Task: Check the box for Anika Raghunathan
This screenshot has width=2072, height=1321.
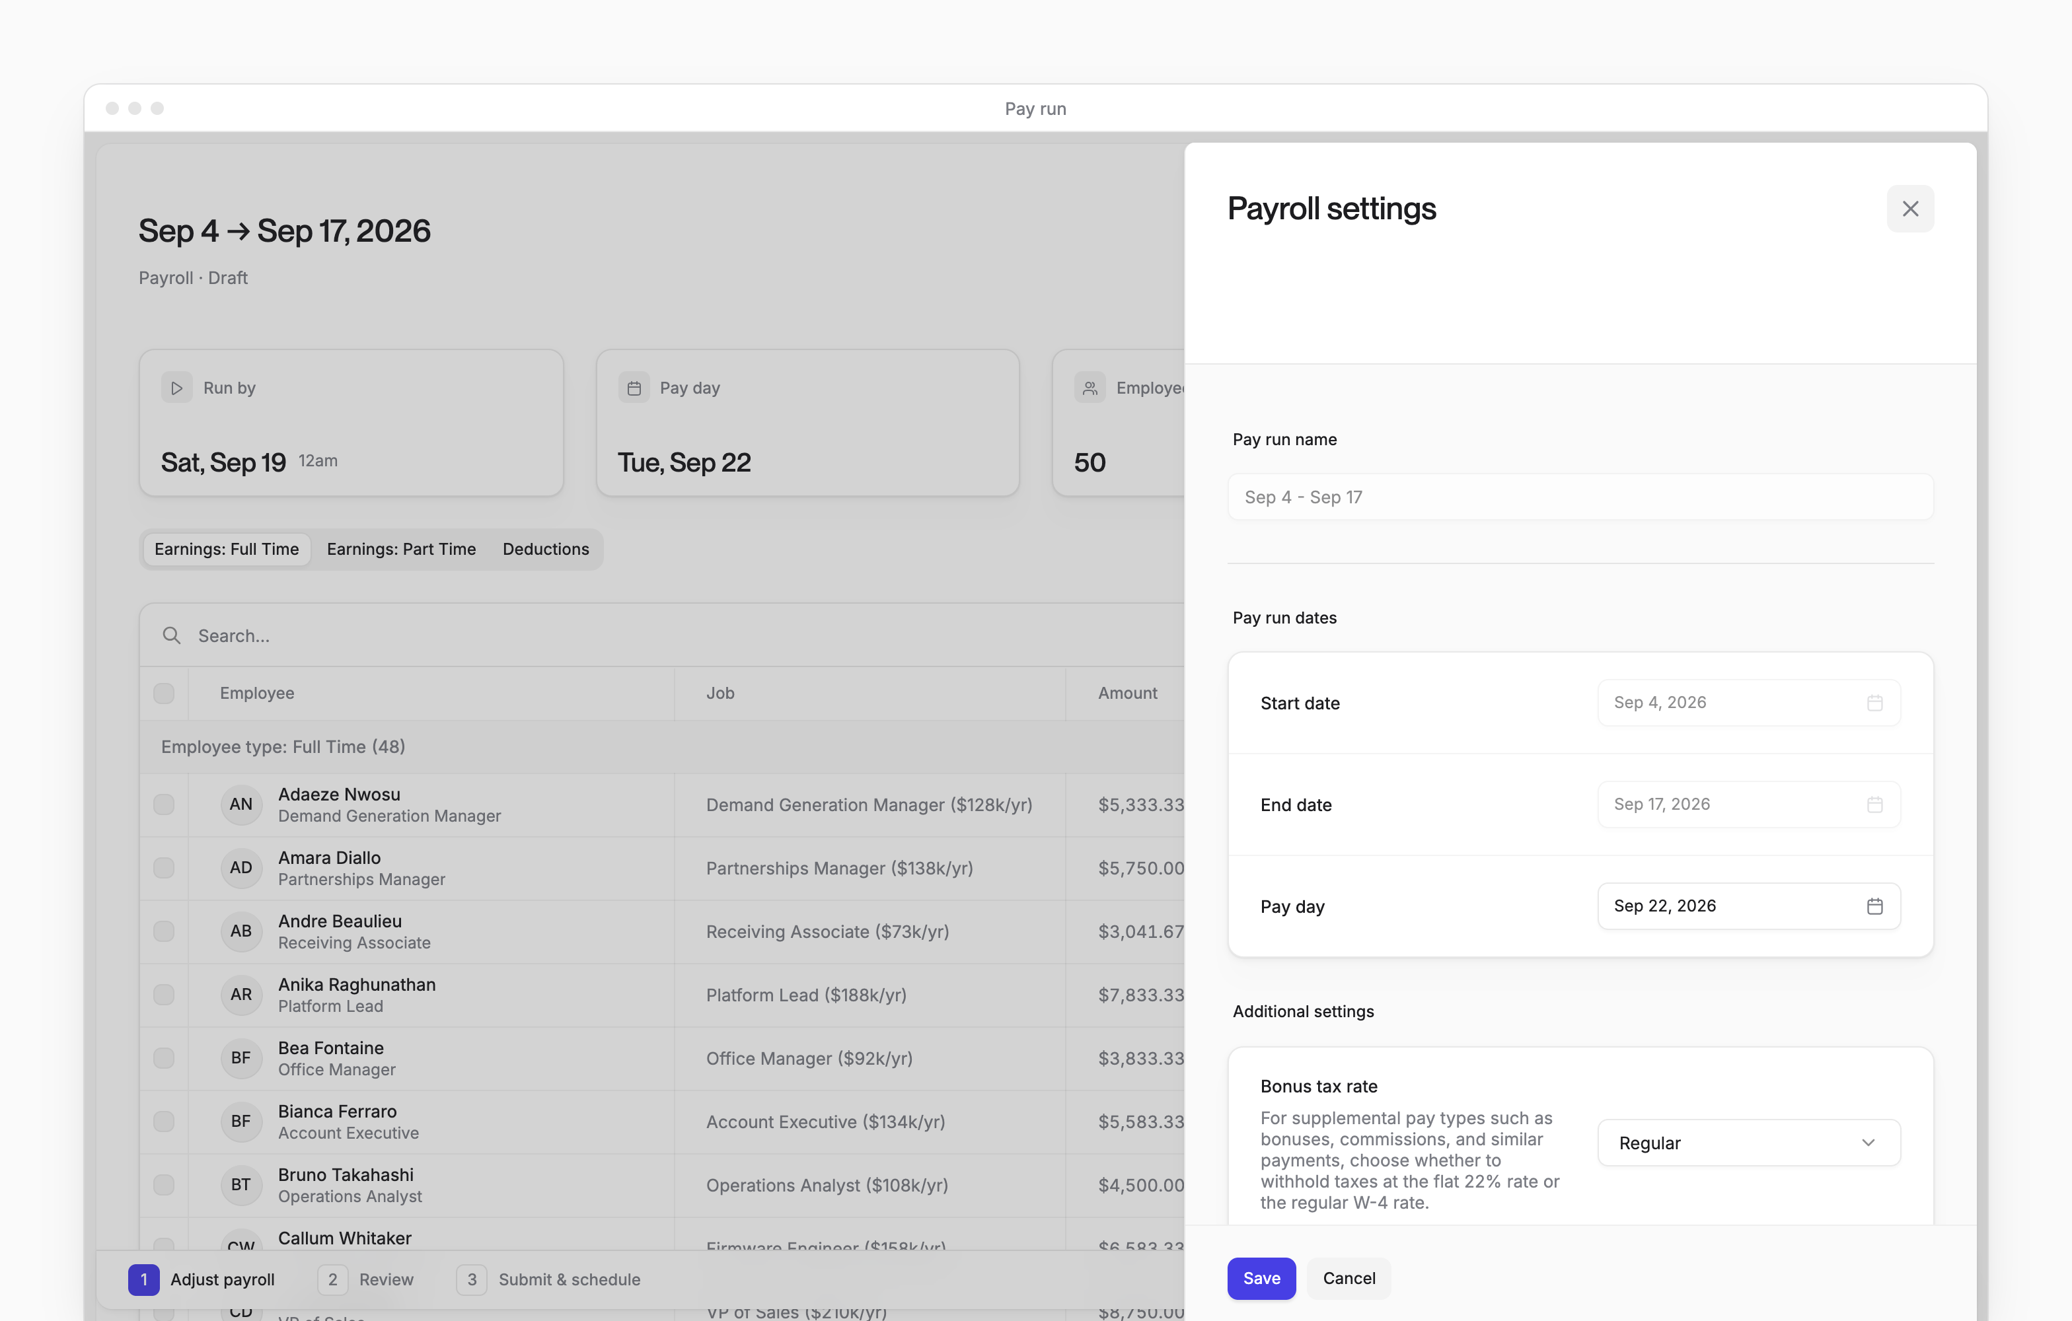Action: [163, 995]
